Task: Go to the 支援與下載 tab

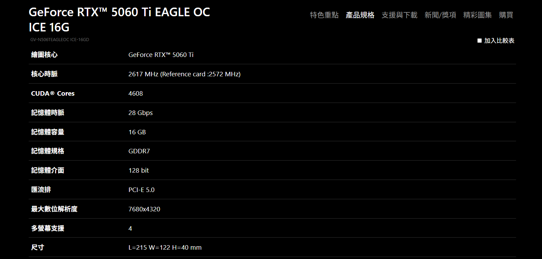Action: pyautogui.click(x=399, y=15)
